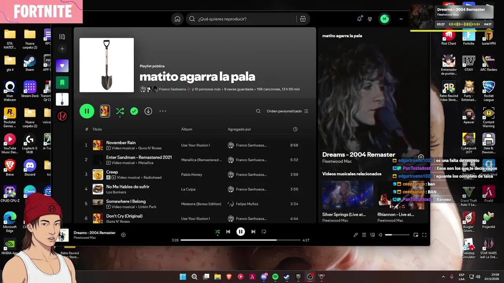Click the desktop mini player progress bar

[451, 30]
